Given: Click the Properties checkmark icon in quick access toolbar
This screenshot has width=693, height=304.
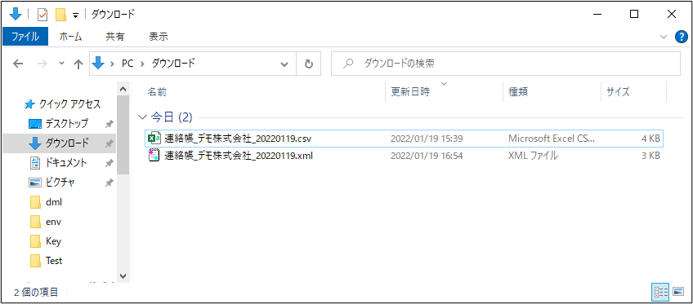Looking at the screenshot, I should [x=42, y=15].
